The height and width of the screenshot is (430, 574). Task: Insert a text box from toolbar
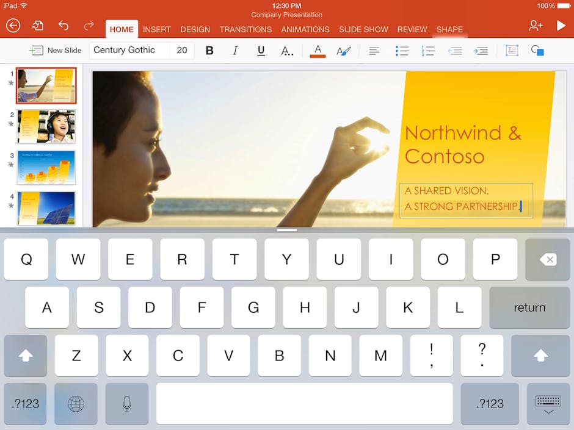pyautogui.click(x=512, y=51)
